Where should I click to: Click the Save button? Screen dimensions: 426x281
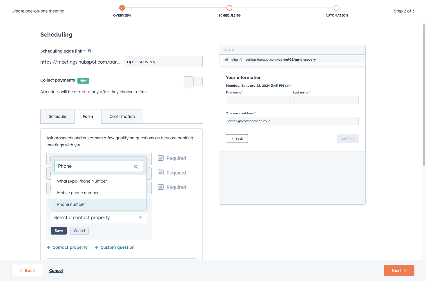click(x=59, y=231)
